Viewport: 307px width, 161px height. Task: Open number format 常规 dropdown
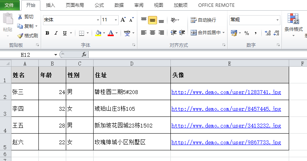277,20
